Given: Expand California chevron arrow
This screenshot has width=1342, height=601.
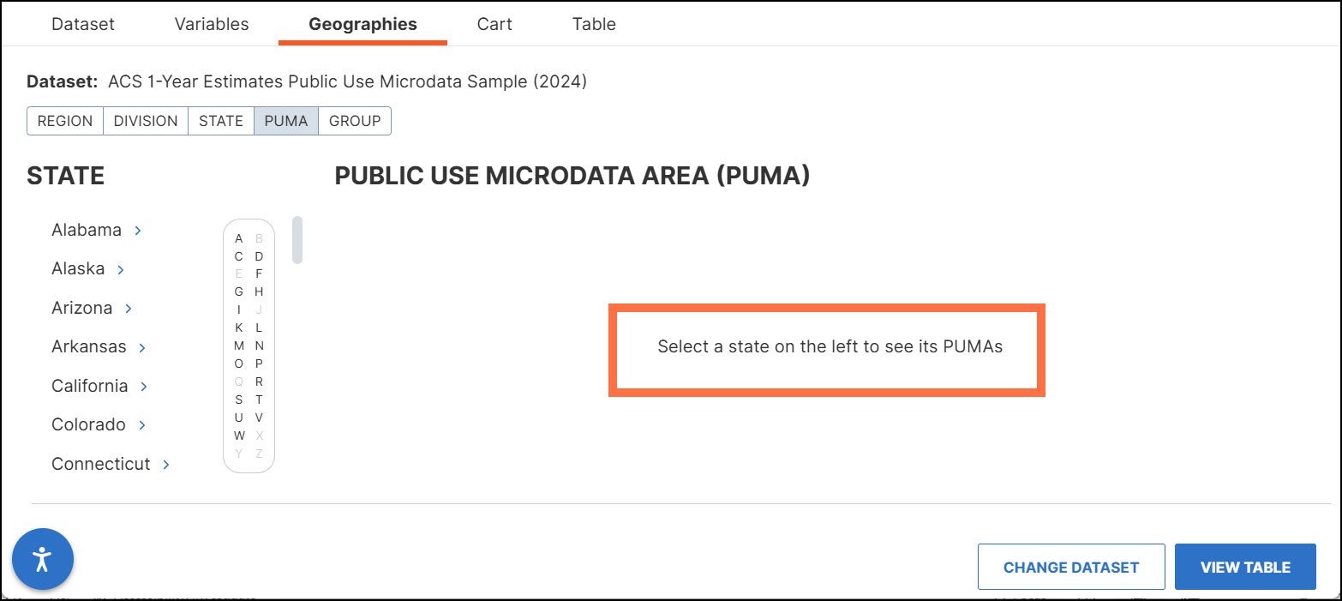Looking at the screenshot, I should pyautogui.click(x=144, y=387).
